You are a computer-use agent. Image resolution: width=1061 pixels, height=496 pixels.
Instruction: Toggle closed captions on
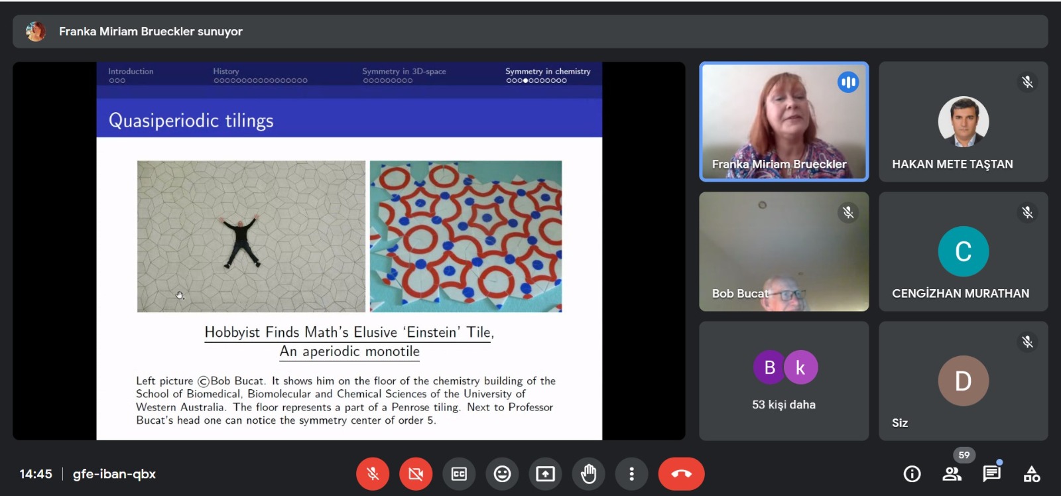459,474
